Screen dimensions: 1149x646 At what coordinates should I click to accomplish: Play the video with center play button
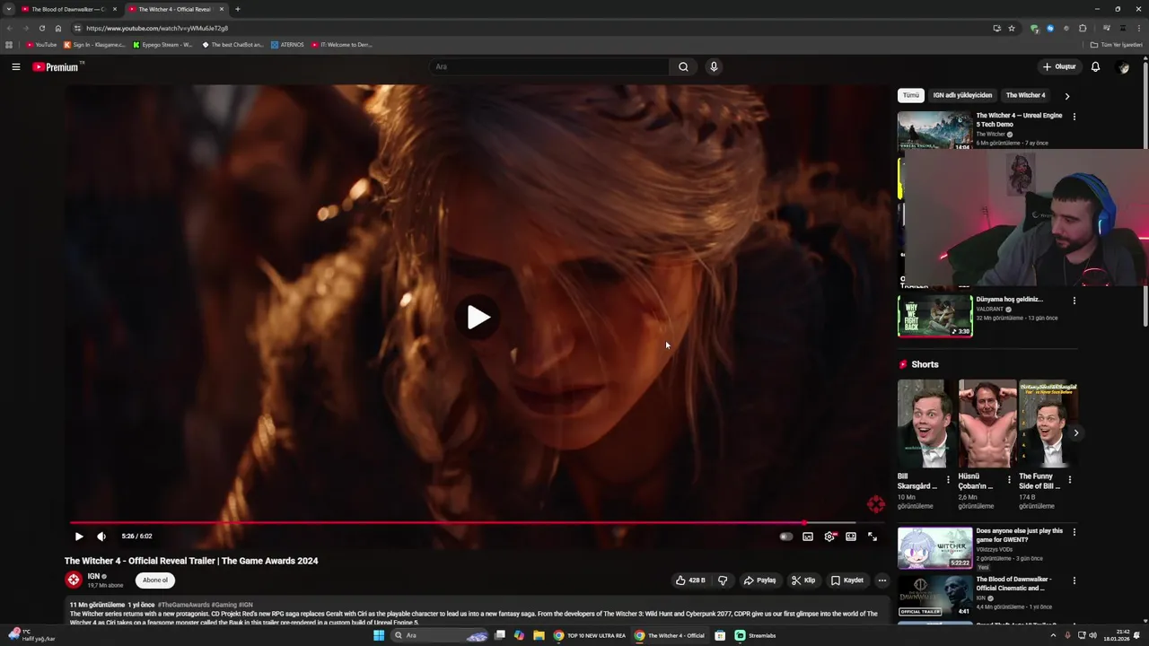coord(478,317)
